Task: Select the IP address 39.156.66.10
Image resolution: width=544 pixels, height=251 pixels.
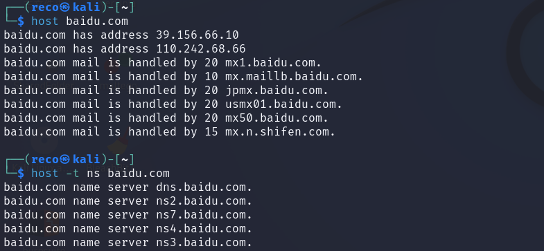Action: click(x=198, y=35)
